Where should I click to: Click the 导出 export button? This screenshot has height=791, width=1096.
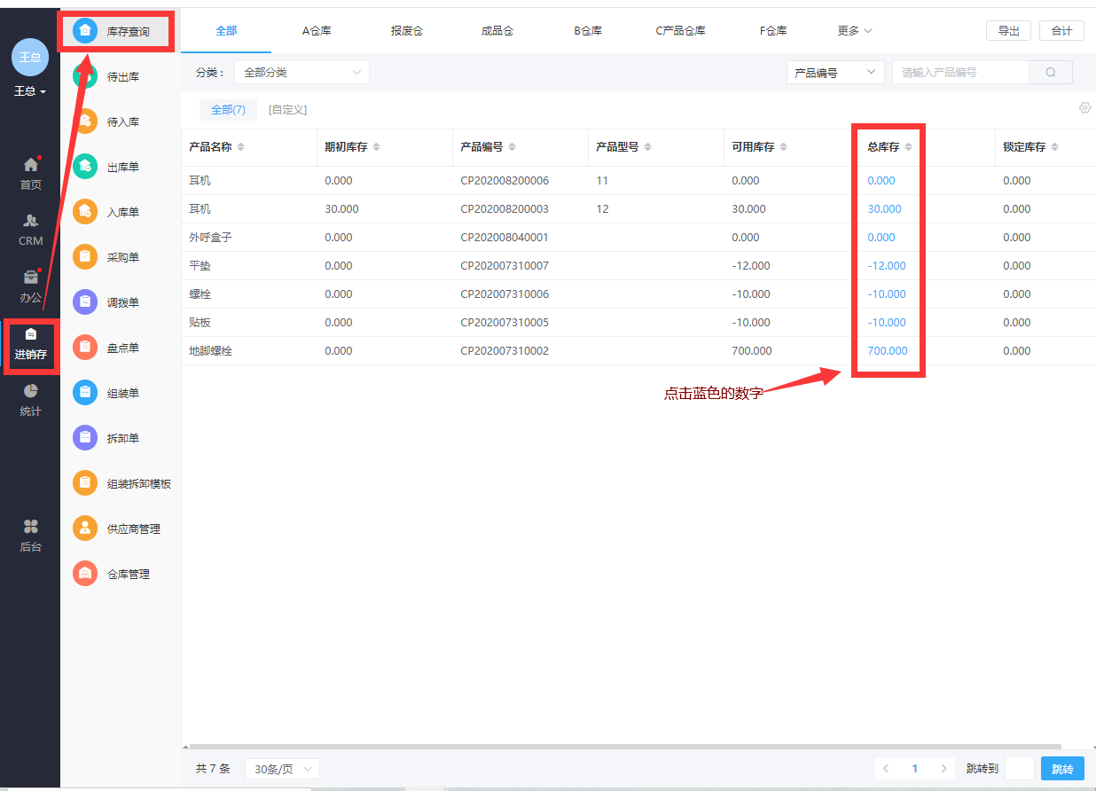pos(1008,31)
